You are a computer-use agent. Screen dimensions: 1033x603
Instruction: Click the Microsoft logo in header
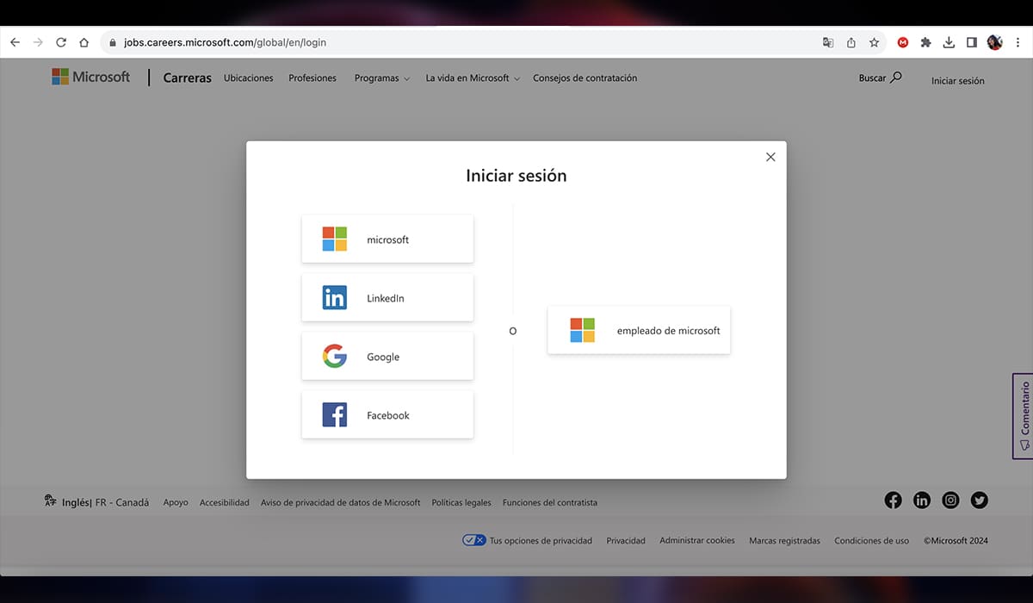tap(90, 77)
